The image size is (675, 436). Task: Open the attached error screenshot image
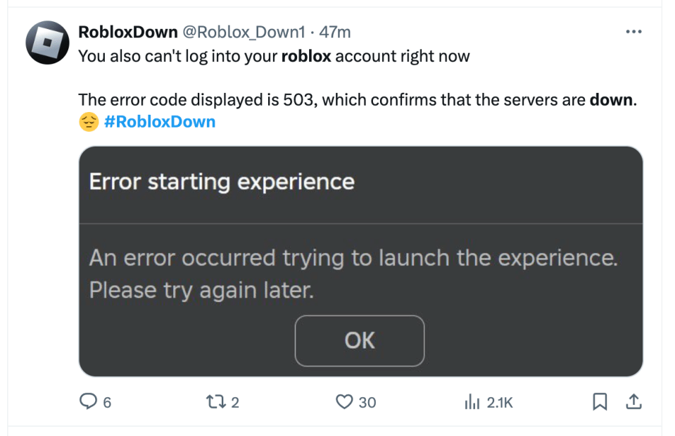361,261
